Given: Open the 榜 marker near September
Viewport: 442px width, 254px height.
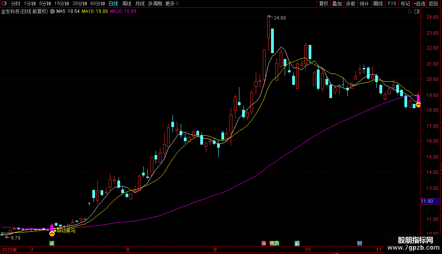Looking at the screenshot, I should (x=272, y=243).
